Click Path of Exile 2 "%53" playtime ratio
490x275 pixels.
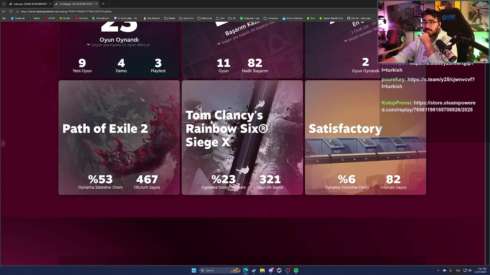(100, 182)
